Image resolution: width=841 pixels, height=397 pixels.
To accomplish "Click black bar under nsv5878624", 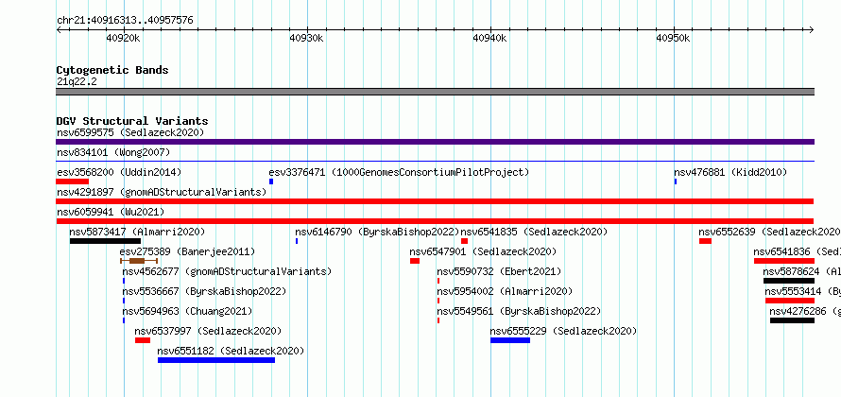I will pos(789,281).
